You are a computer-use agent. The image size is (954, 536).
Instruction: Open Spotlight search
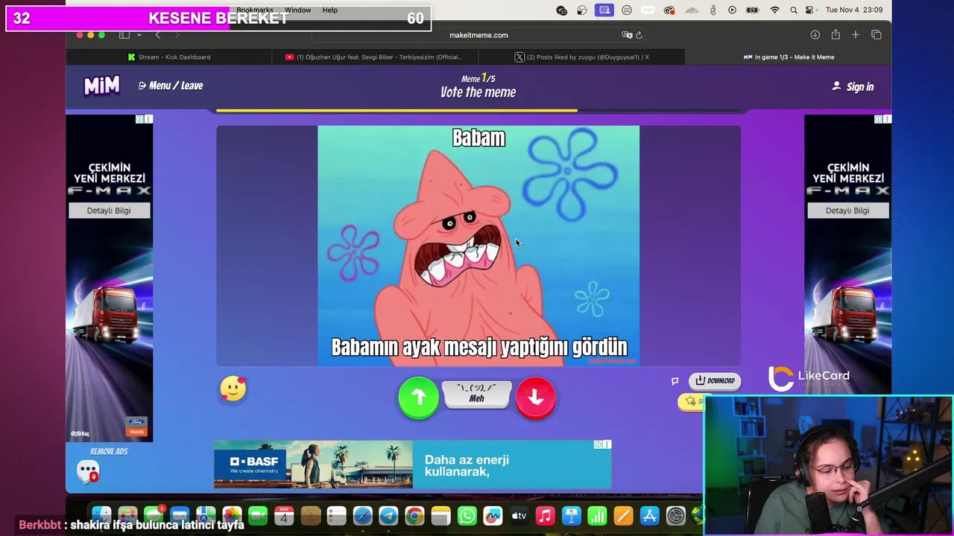coord(794,10)
